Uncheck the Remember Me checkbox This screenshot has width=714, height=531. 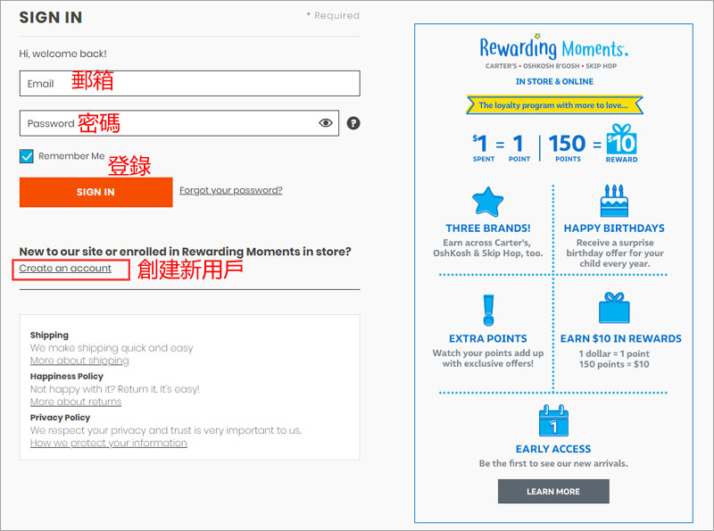(27, 156)
